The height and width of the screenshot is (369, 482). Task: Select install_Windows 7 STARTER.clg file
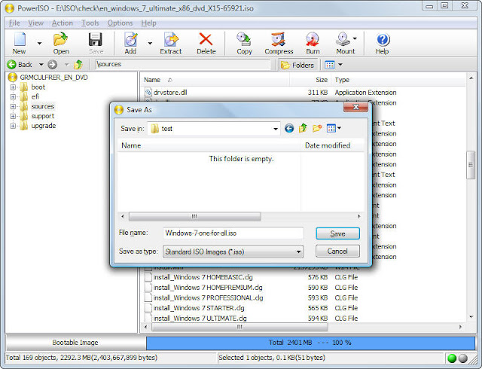(x=199, y=308)
